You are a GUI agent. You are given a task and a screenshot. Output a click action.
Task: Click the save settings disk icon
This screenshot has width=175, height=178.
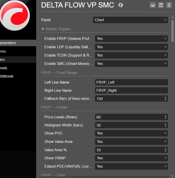click(x=161, y=5)
